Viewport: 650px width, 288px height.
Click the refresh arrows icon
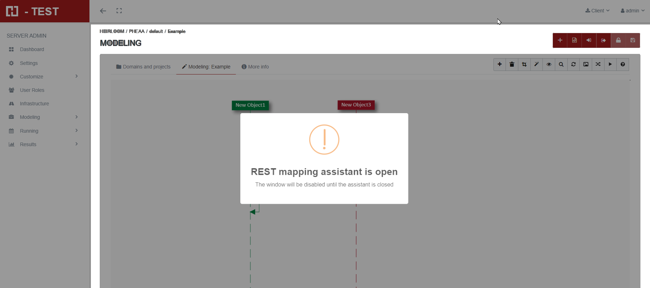pyautogui.click(x=573, y=65)
